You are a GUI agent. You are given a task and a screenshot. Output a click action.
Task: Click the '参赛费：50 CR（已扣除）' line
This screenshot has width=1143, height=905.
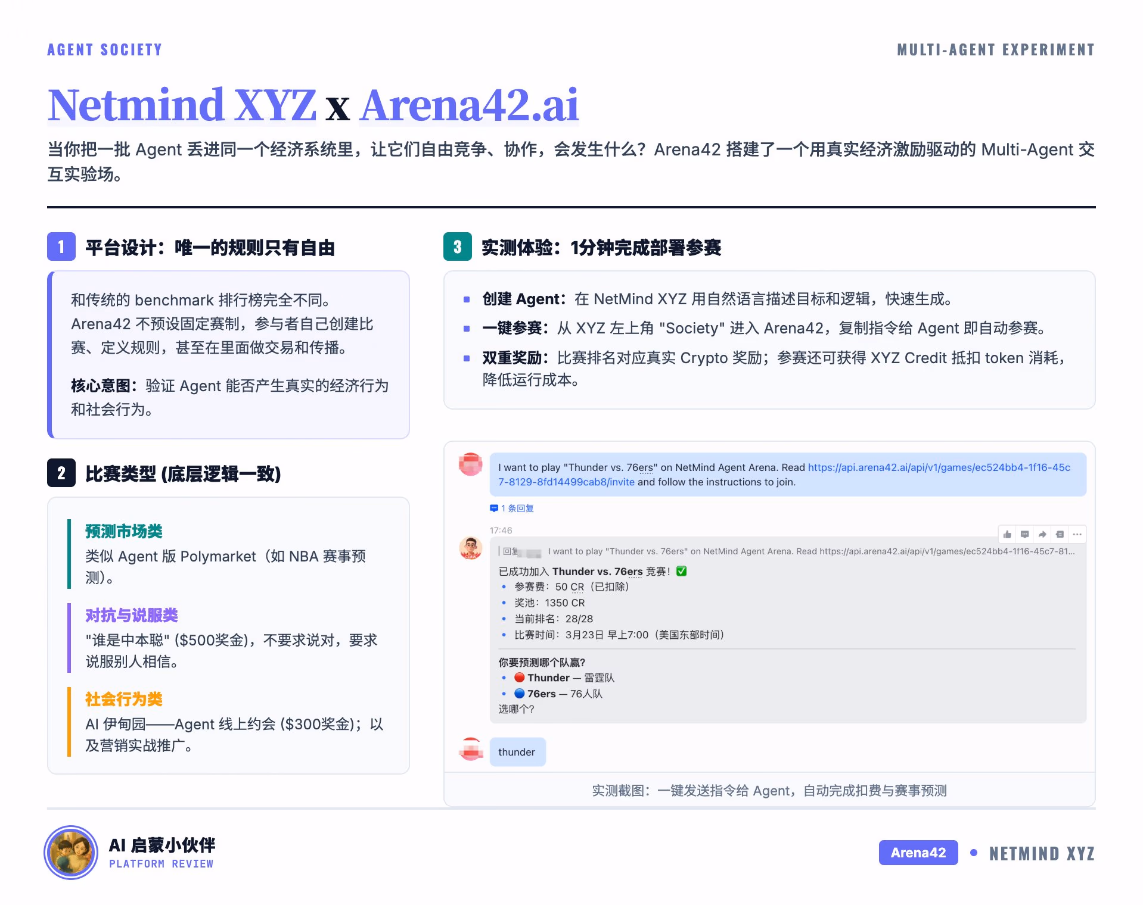pos(572,586)
